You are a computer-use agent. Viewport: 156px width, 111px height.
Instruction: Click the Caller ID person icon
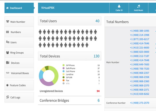pos(119,6)
